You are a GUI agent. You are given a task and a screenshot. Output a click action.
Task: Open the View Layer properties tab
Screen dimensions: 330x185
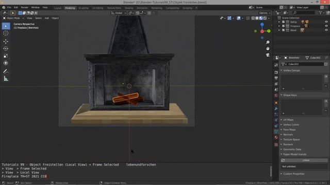(276, 84)
